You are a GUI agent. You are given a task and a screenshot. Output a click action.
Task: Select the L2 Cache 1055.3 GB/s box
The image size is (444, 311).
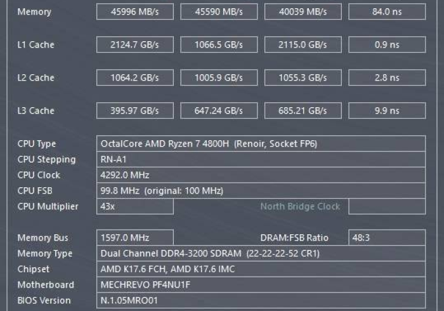pos(302,77)
